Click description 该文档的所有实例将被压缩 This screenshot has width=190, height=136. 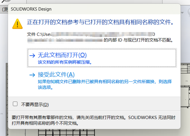(65, 62)
